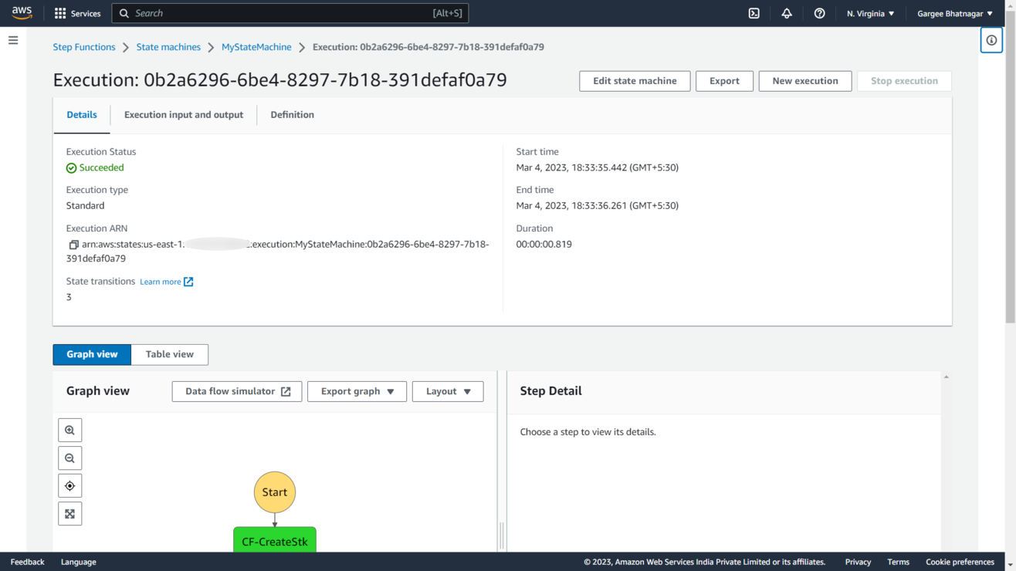Screen dimensions: 1016x571
Task: Click the End time value 18:33:36.261
Action: [598, 206]
